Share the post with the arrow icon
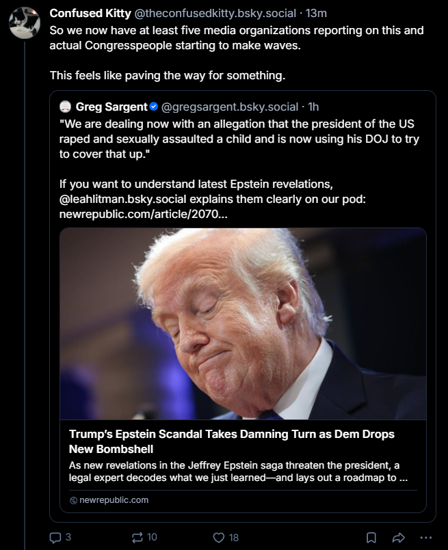The image size is (448, 550). click(399, 538)
